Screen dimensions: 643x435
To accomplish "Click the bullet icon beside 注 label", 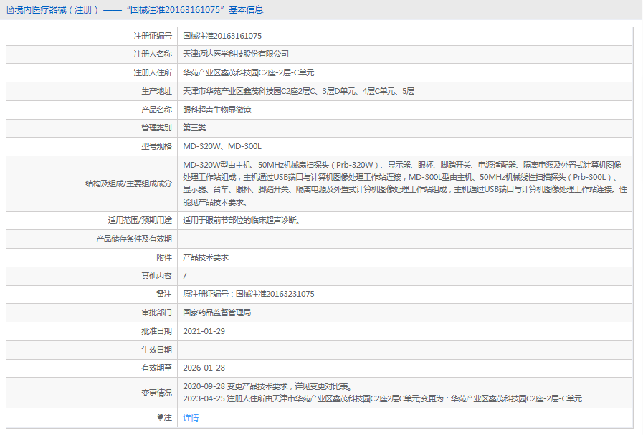I will pyautogui.click(x=160, y=417).
